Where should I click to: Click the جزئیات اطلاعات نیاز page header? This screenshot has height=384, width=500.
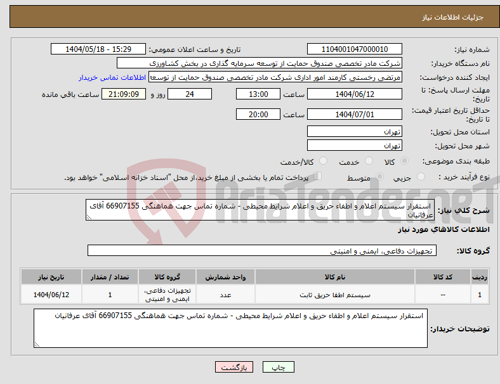pos(453,17)
